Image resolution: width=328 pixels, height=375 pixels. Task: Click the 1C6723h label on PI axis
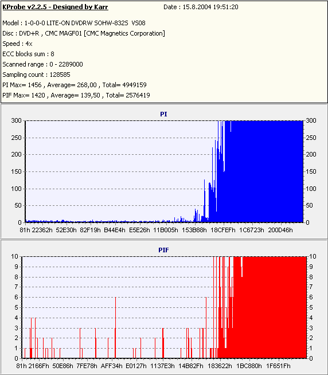252,230
